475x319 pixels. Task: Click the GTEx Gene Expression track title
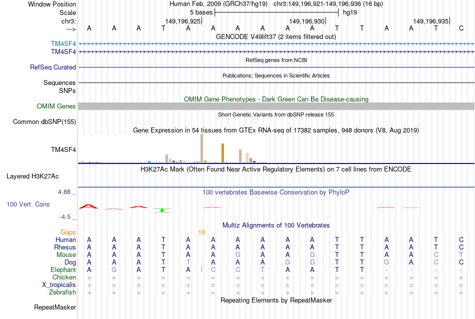pyautogui.click(x=276, y=130)
